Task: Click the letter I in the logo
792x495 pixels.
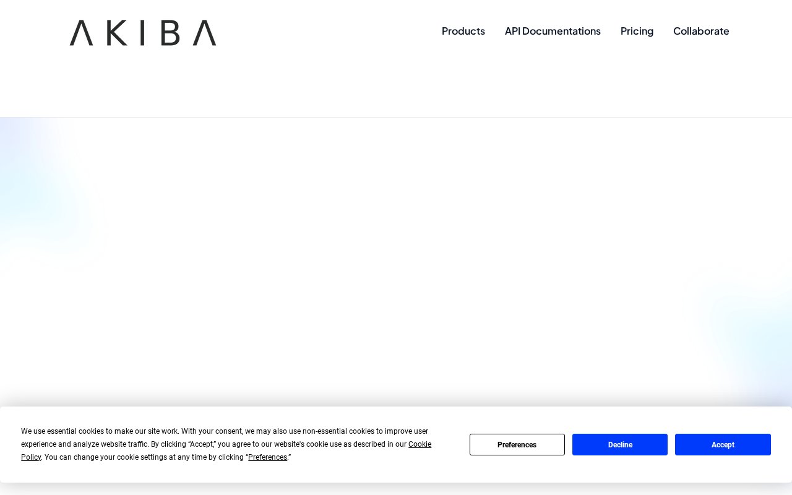Action: click(144, 33)
